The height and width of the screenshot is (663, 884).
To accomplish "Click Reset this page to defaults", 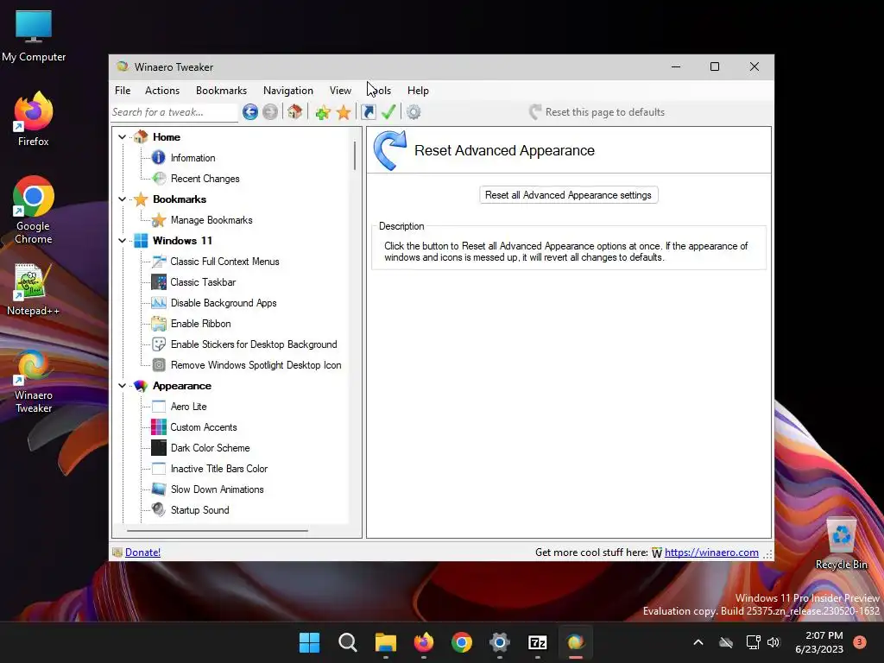I will pos(597,112).
